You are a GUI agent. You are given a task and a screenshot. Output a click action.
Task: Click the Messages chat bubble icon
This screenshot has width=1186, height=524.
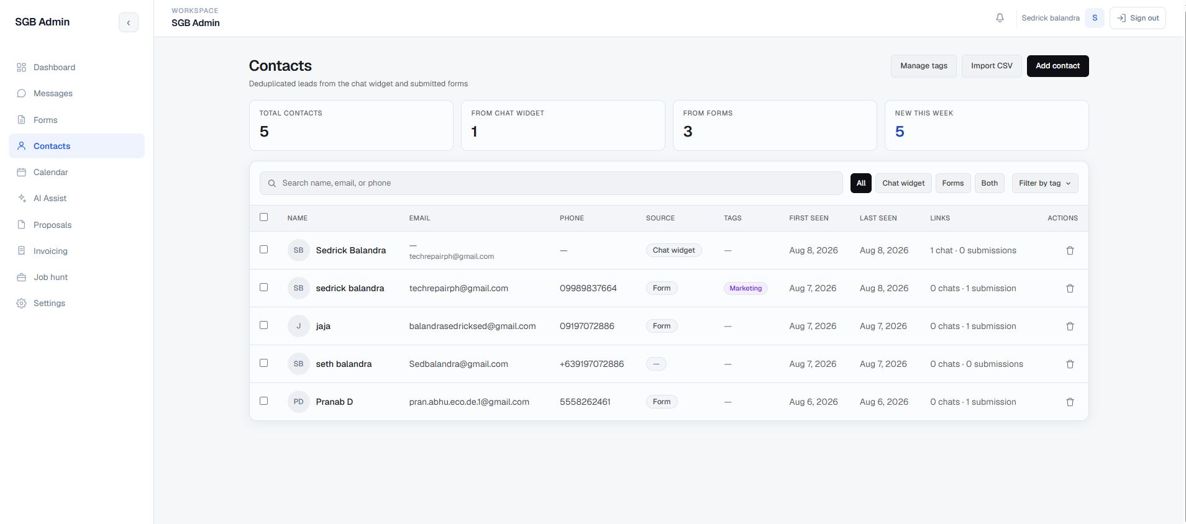coord(21,93)
